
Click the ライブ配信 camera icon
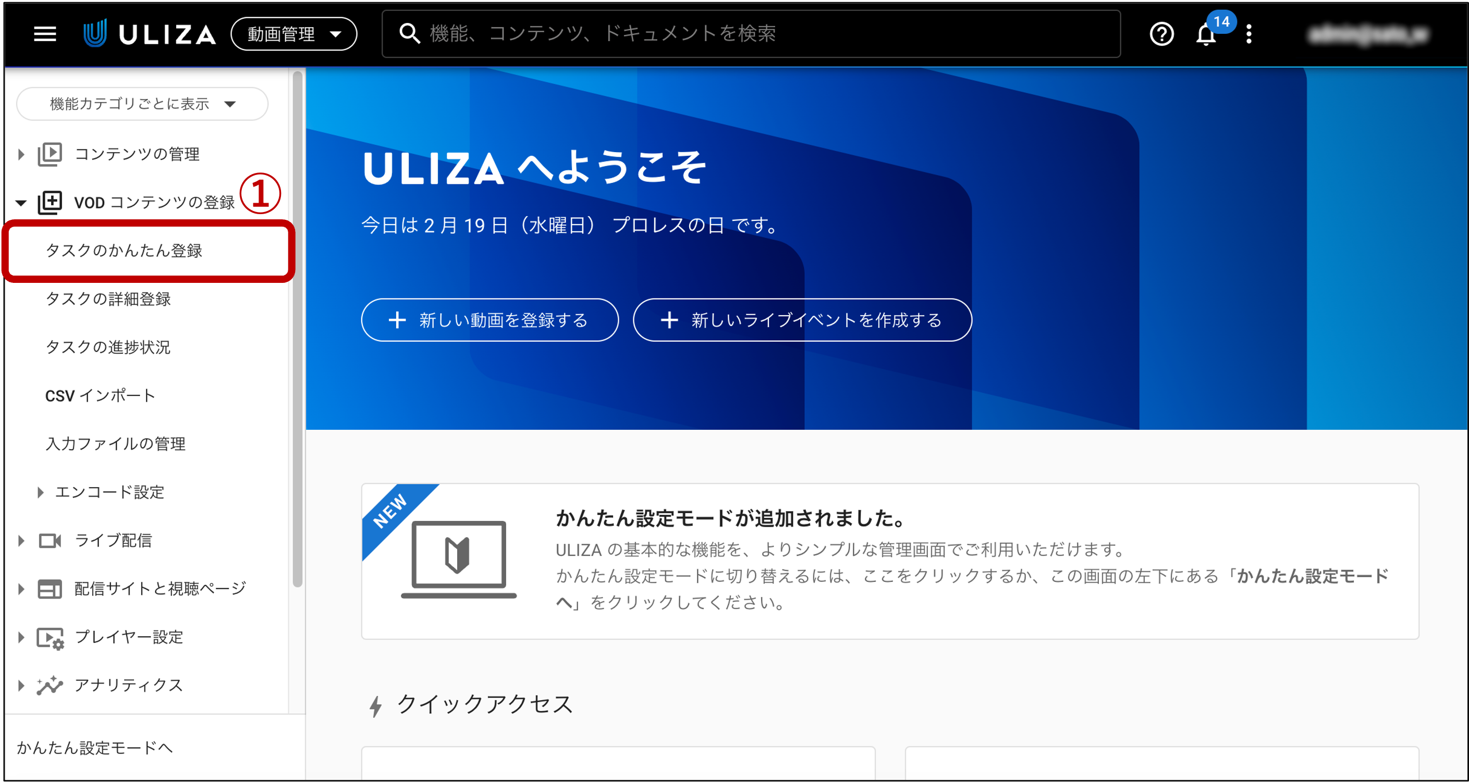coord(50,540)
